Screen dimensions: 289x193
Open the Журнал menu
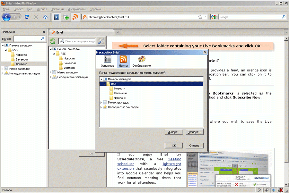pos(41,9)
